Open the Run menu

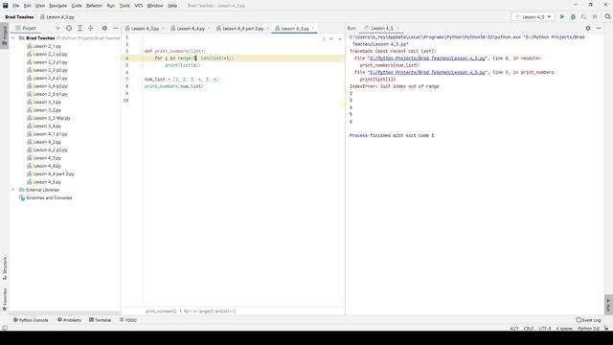point(111,6)
